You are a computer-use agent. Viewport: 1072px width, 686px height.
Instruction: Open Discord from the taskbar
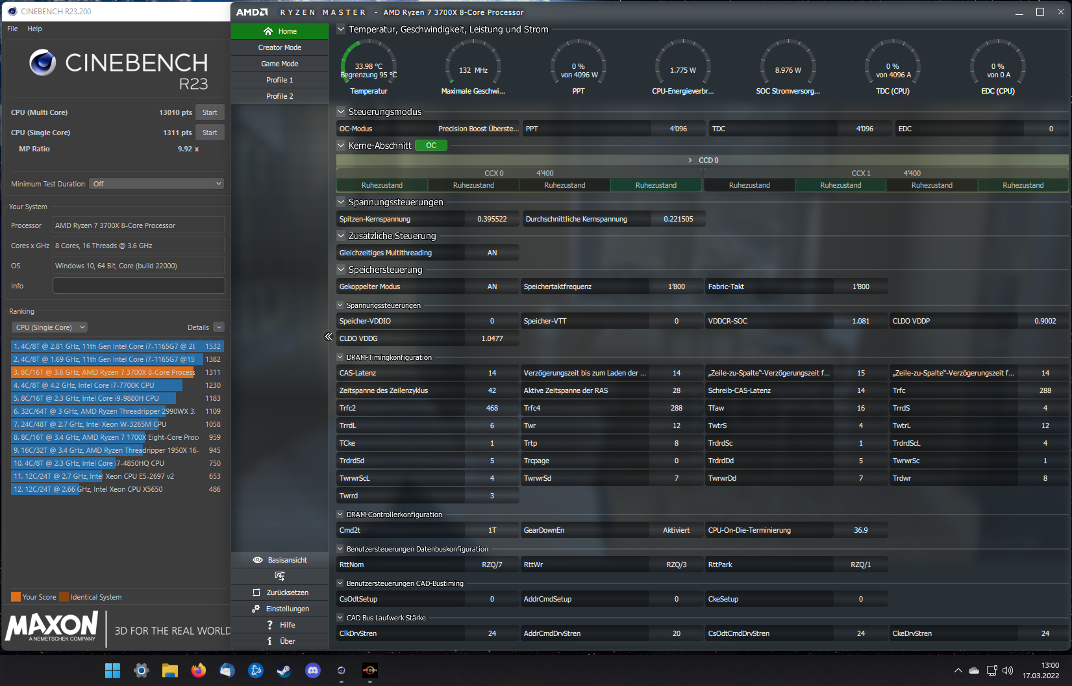(x=313, y=670)
